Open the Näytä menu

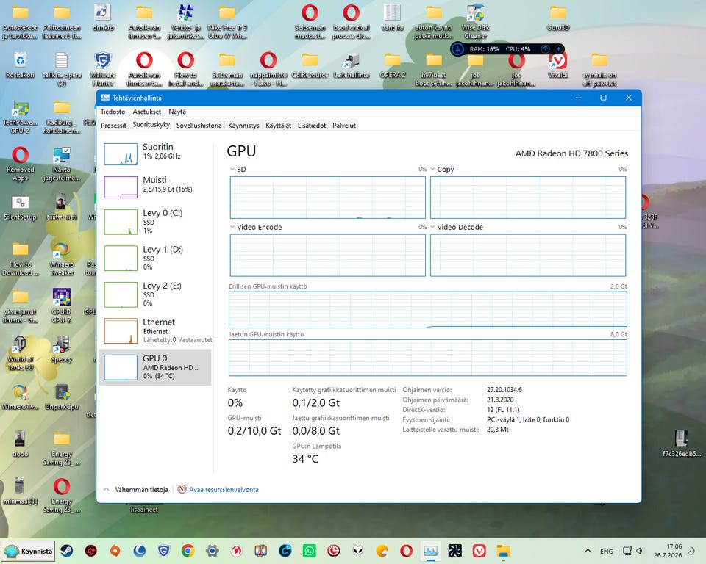point(177,112)
